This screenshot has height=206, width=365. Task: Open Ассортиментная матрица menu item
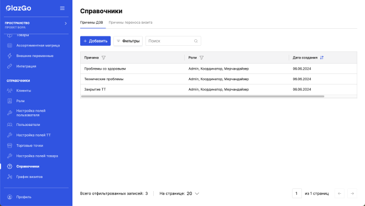point(38,46)
